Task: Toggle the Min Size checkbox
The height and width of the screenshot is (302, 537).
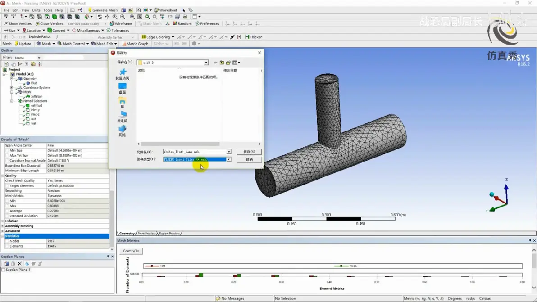Action: coord(7,150)
